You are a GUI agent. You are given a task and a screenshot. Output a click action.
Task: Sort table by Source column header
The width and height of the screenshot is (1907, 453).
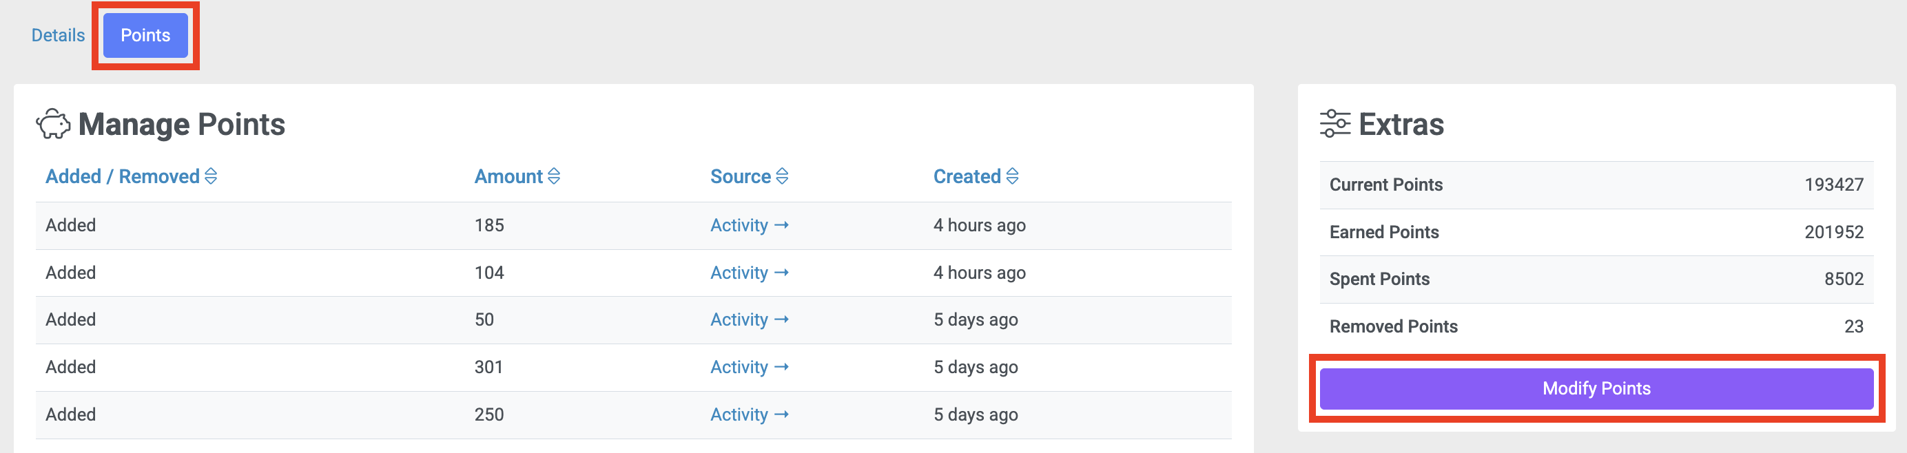(x=741, y=176)
